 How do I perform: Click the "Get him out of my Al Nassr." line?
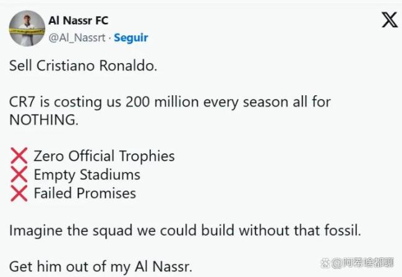pos(101,267)
